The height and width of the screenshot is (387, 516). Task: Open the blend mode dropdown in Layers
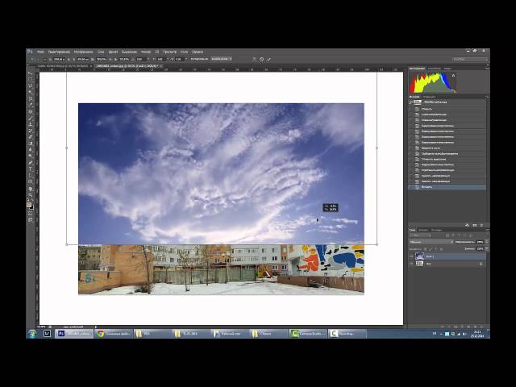coord(431,242)
